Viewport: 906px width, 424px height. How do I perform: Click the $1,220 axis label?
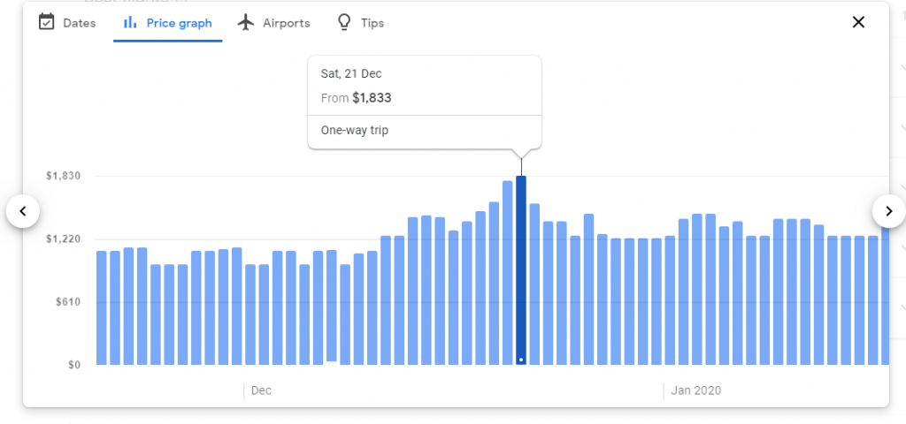(x=63, y=238)
